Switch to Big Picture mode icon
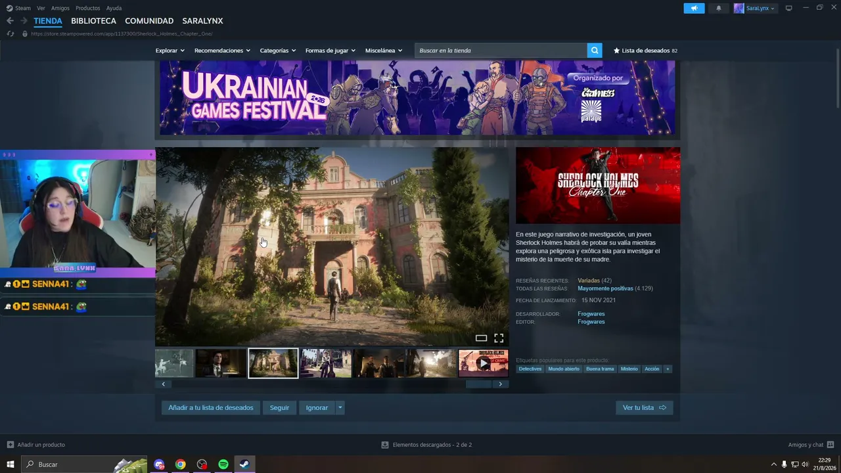Image resolution: width=841 pixels, height=473 pixels. [789, 8]
